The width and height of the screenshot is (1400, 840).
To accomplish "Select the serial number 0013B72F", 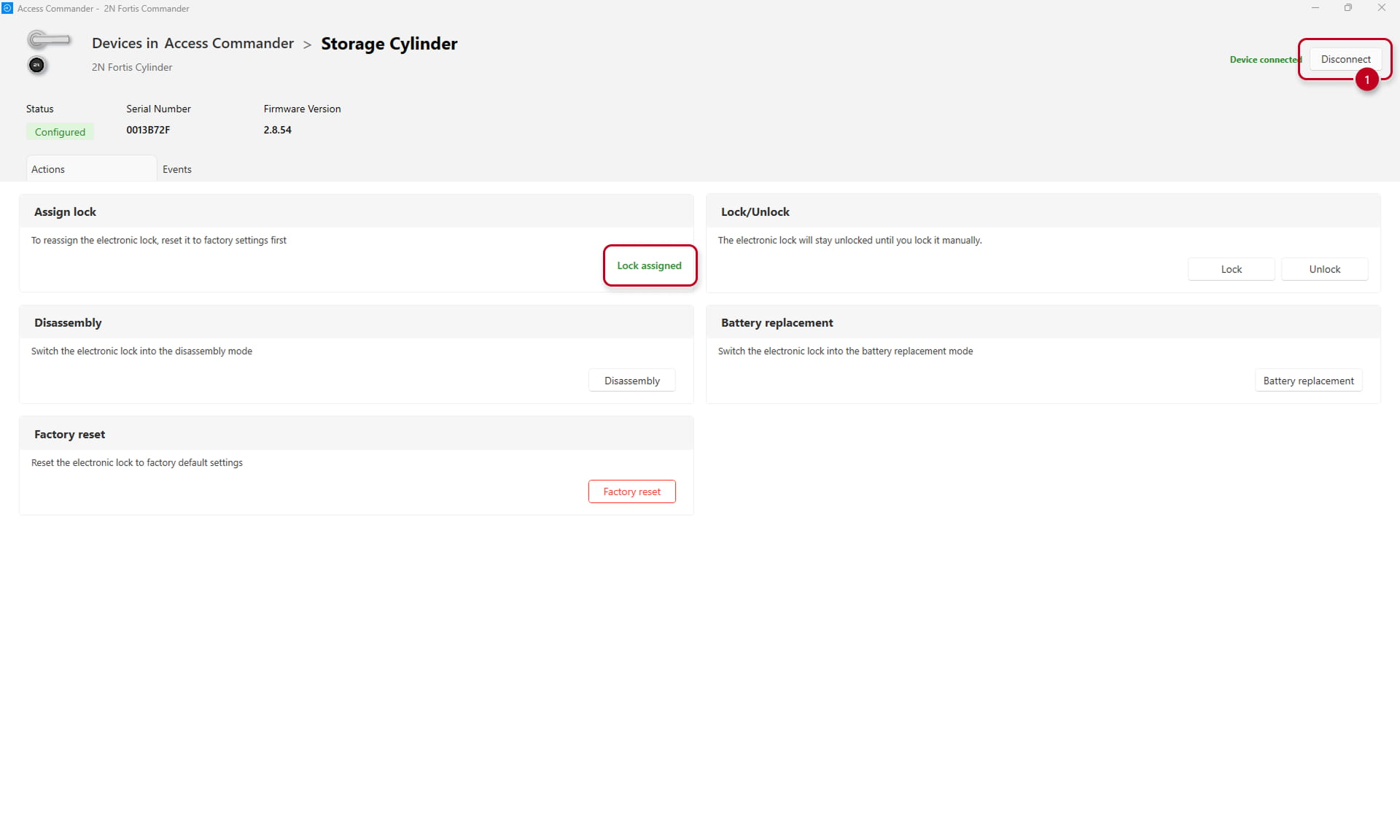I will 148,130.
